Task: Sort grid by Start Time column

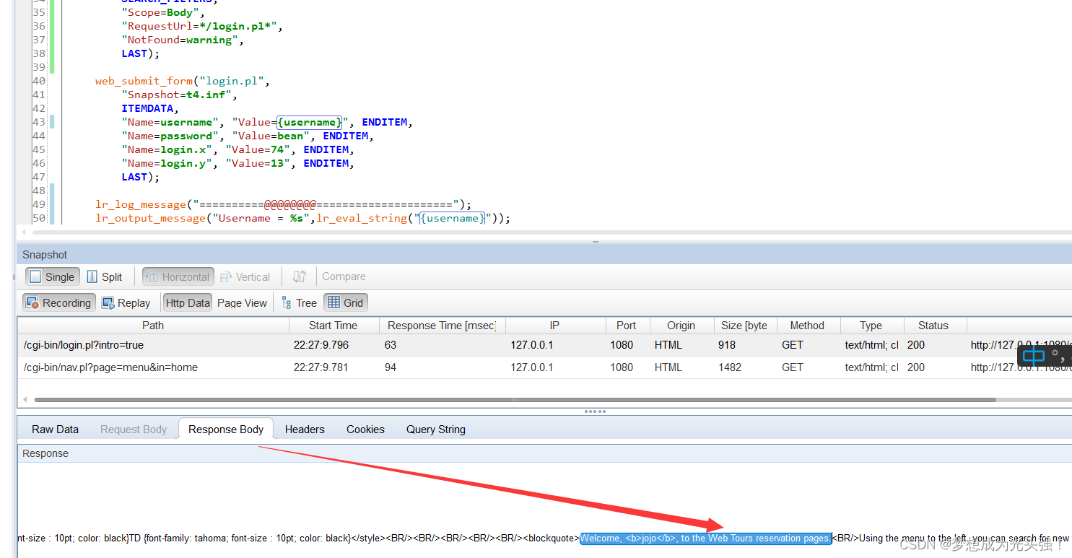Action: pyautogui.click(x=333, y=326)
